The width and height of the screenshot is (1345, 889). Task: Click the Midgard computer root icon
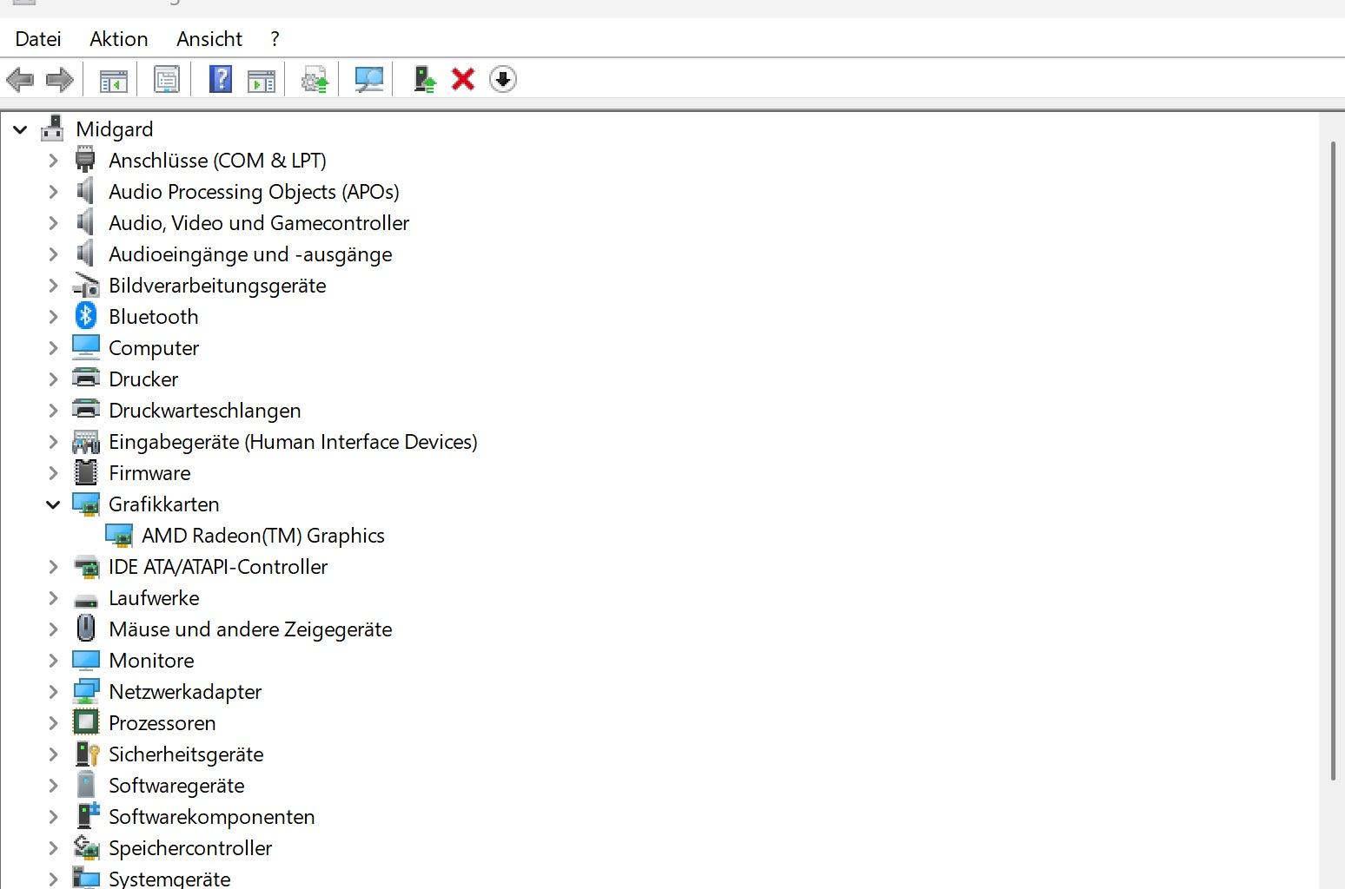[52, 128]
